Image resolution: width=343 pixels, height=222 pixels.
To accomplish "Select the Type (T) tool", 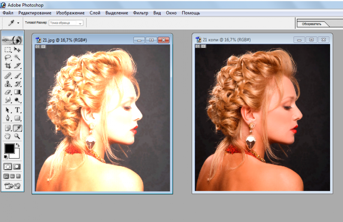I will click(x=18, y=110).
